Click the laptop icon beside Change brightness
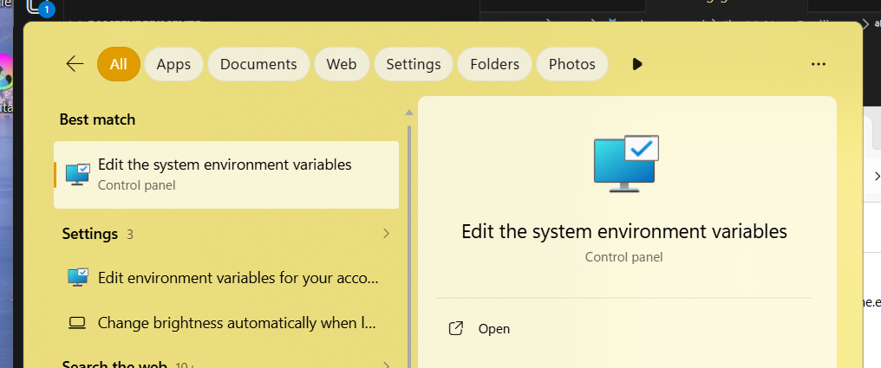This screenshot has width=881, height=368. pos(78,323)
